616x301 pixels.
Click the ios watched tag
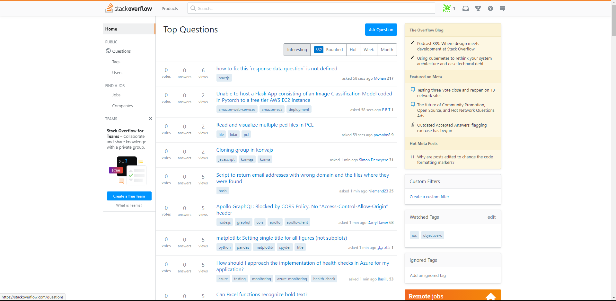(x=414, y=235)
